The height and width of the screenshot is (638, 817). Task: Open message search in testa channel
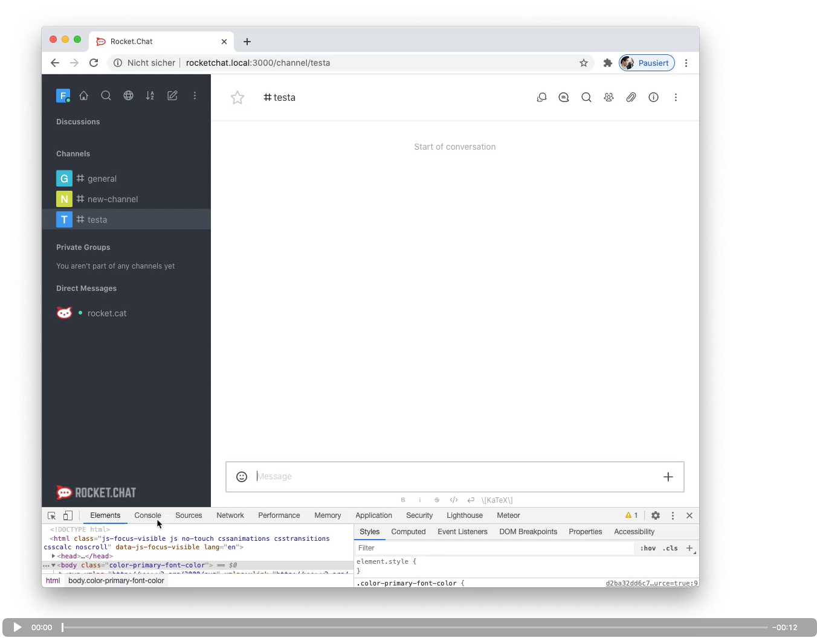(x=586, y=97)
